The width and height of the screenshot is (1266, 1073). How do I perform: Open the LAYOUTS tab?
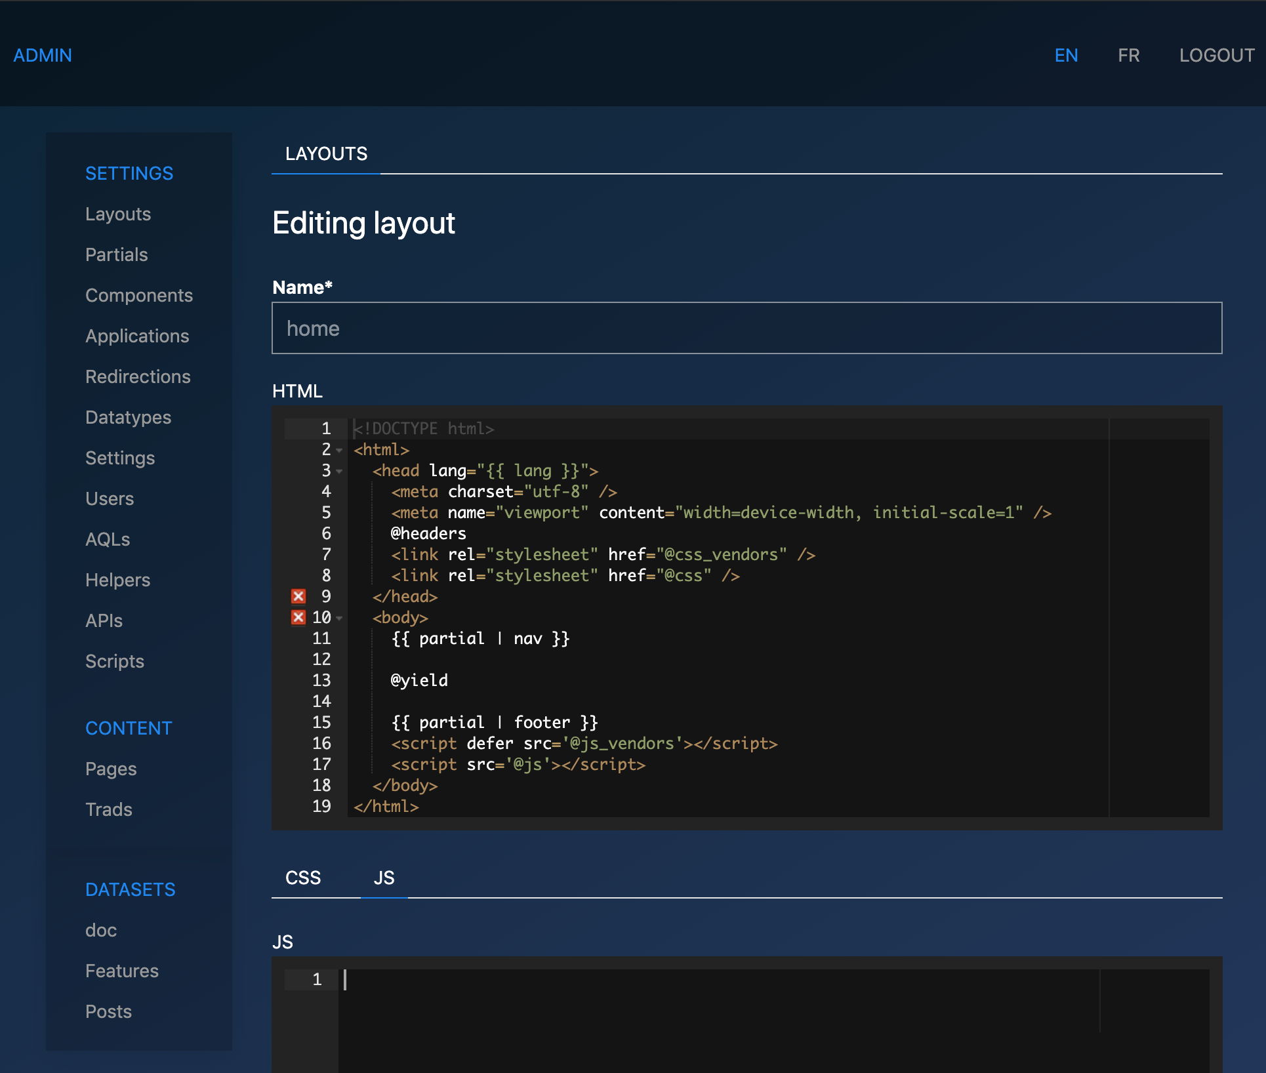click(326, 154)
